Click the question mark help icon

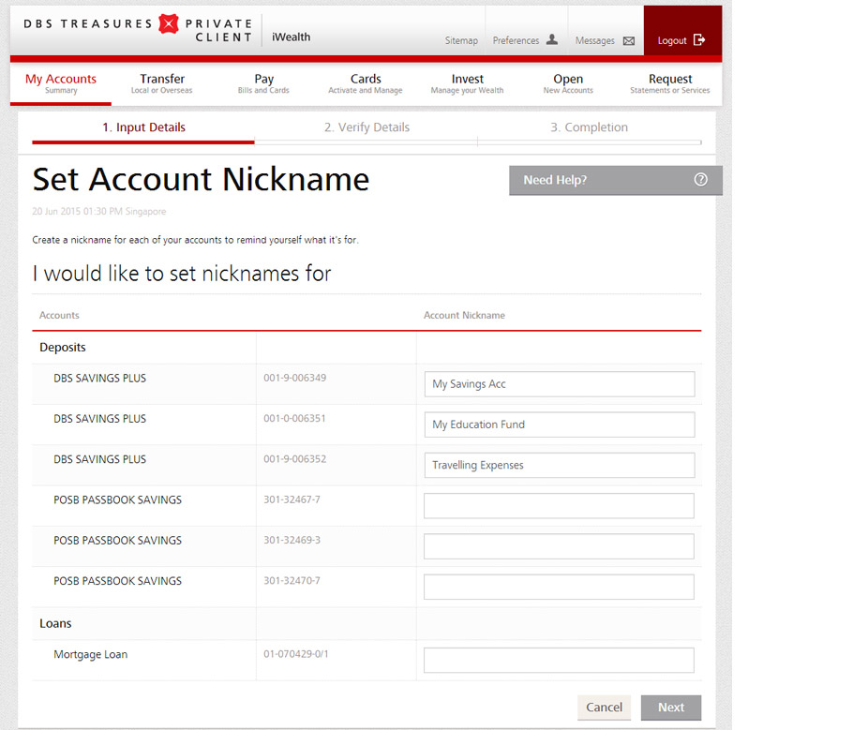701,180
